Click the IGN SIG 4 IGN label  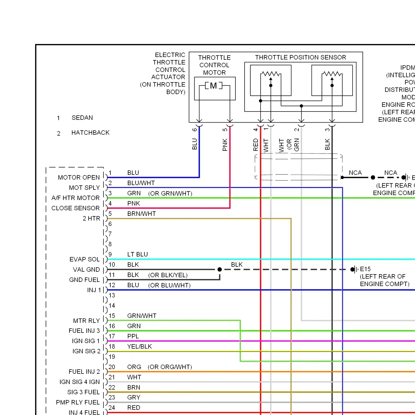click(x=80, y=382)
